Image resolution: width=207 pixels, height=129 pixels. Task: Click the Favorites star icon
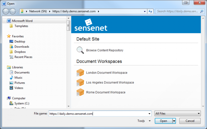tap(9, 36)
